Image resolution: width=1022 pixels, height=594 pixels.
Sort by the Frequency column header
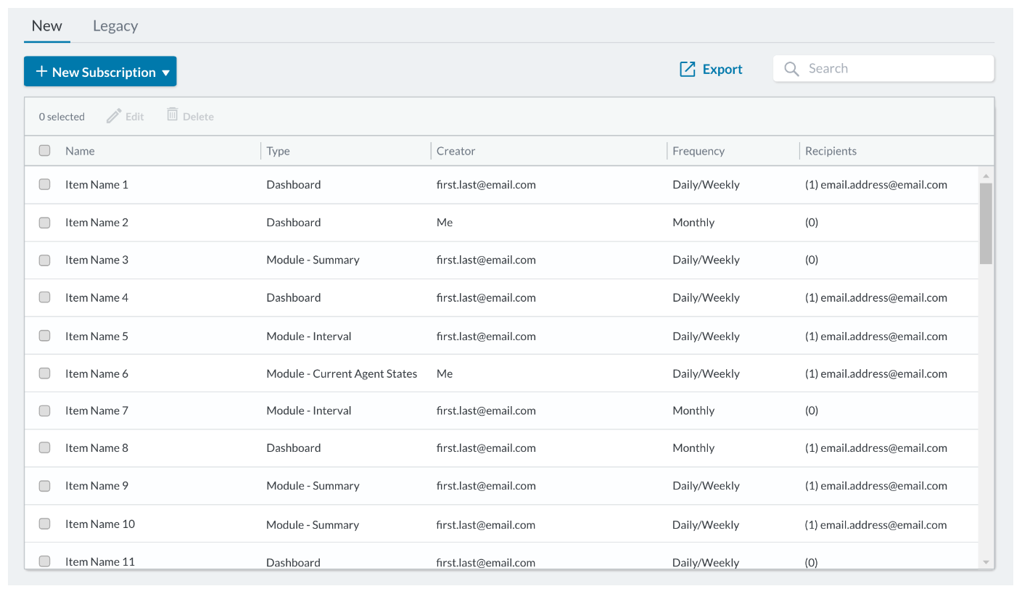pos(698,151)
